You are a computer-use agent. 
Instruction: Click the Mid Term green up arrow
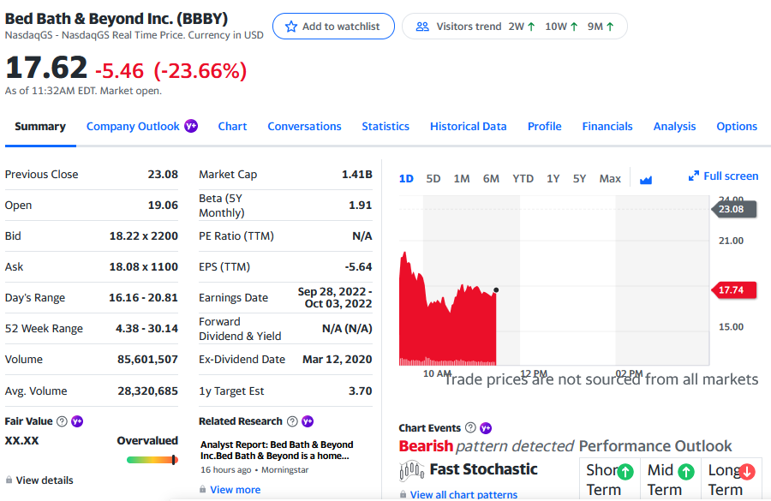686,472
